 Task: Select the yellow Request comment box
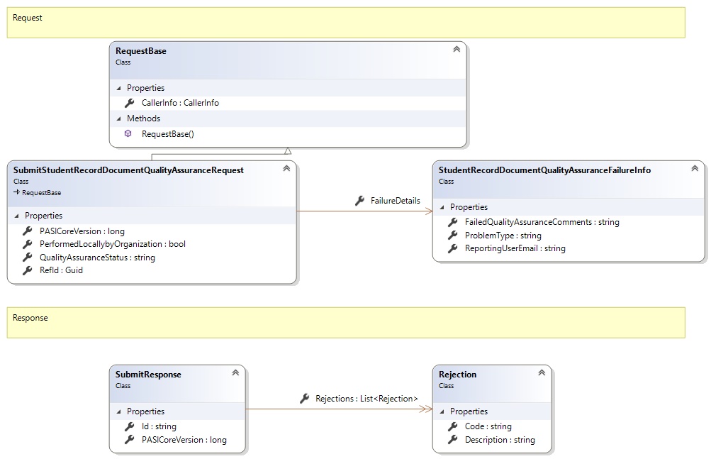(346, 23)
